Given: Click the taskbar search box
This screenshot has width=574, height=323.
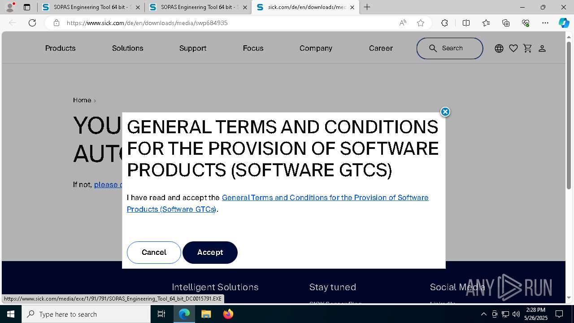Looking at the screenshot, I should (86, 314).
